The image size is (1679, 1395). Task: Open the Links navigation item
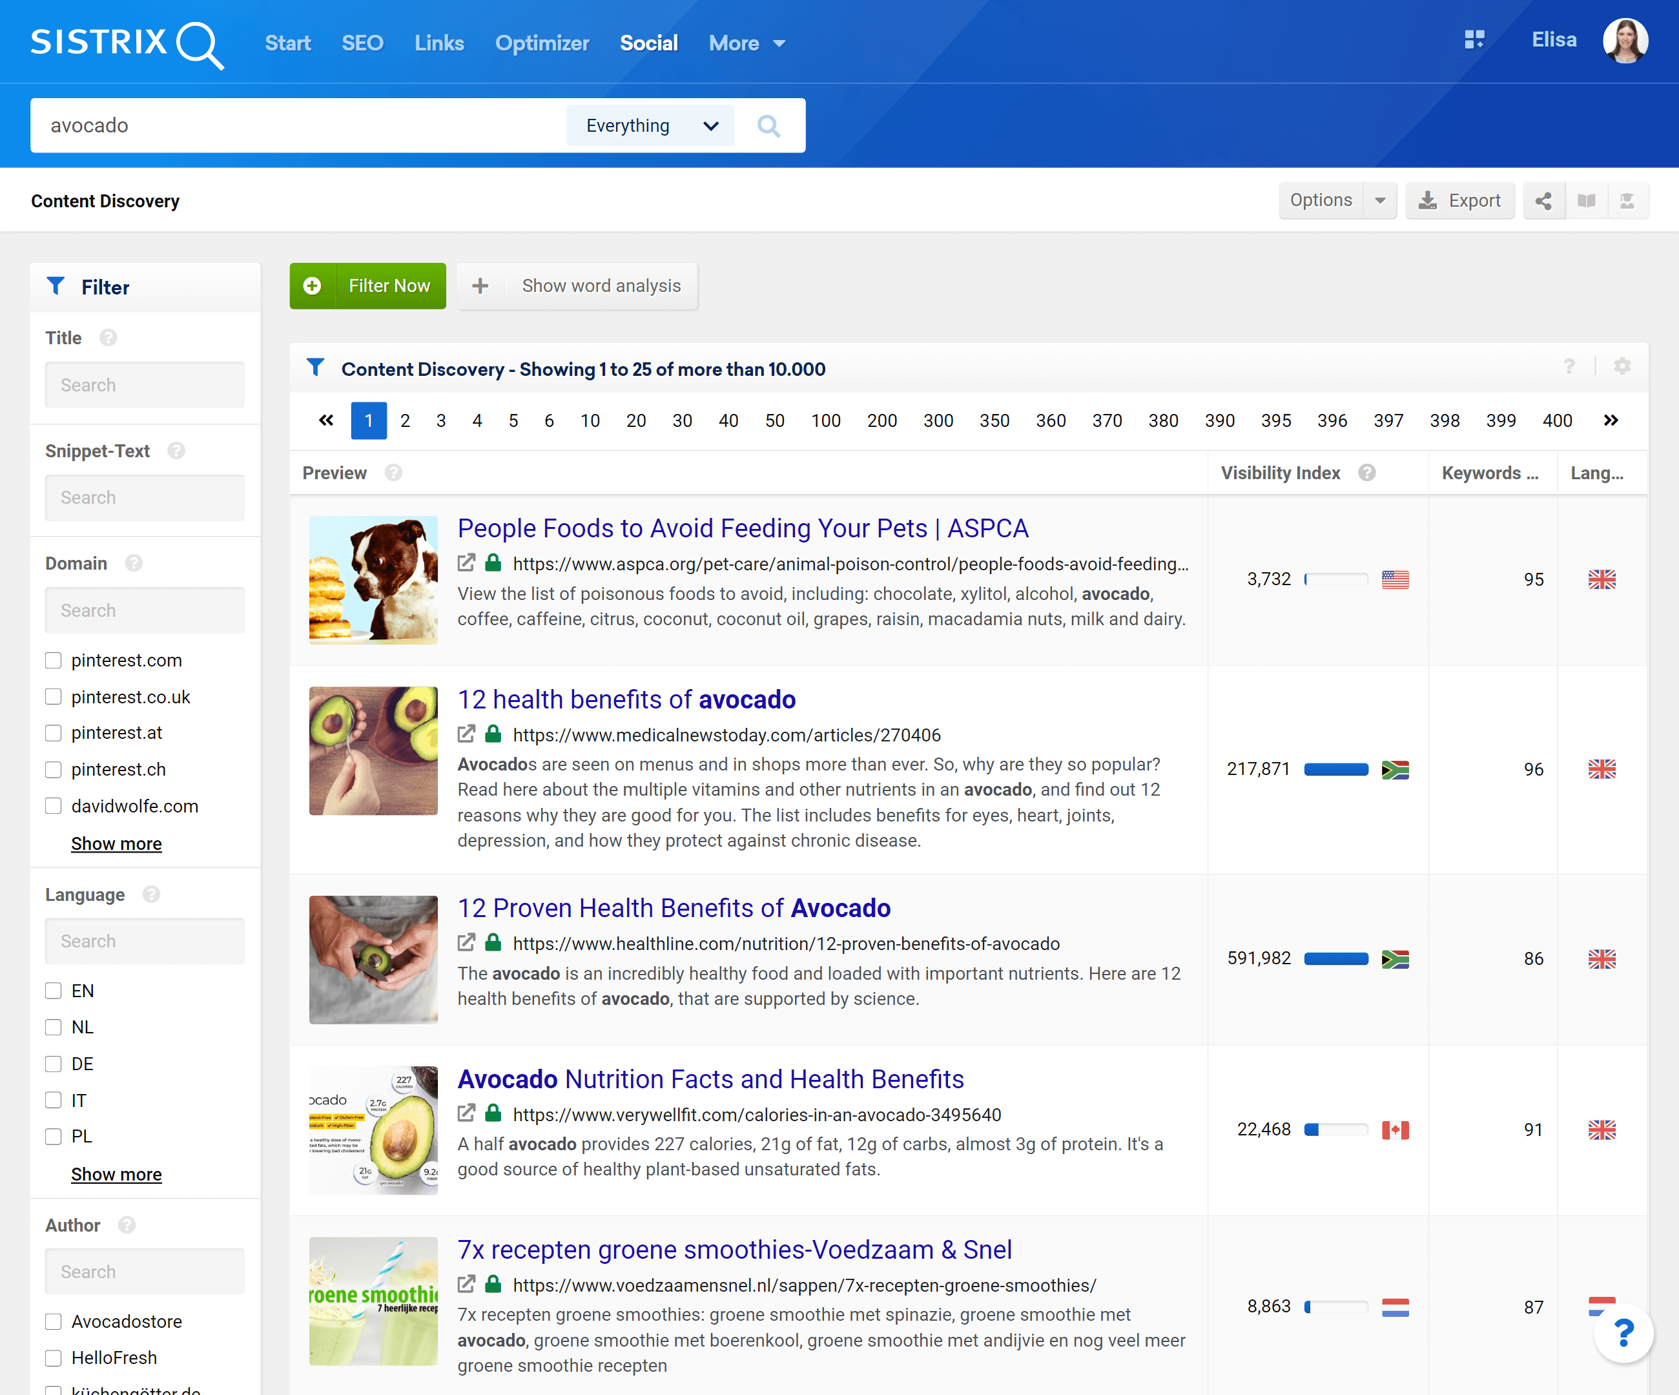coord(439,43)
